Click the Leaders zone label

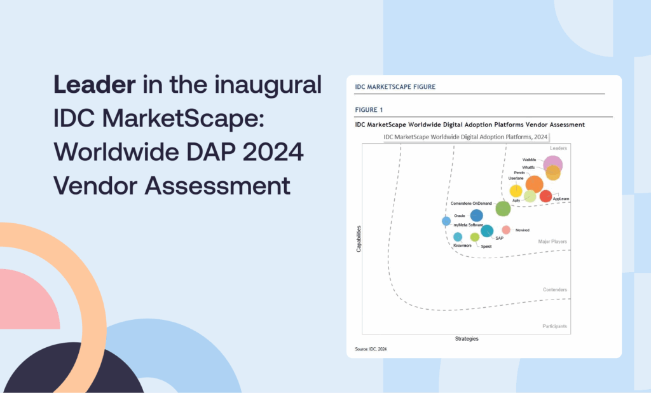(558, 148)
